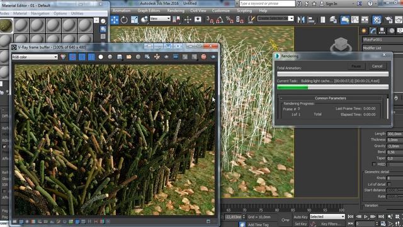Switch to alpha channel in frame buffer
The height and width of the screenshot is (227, 403).
[x=101, y=57]
